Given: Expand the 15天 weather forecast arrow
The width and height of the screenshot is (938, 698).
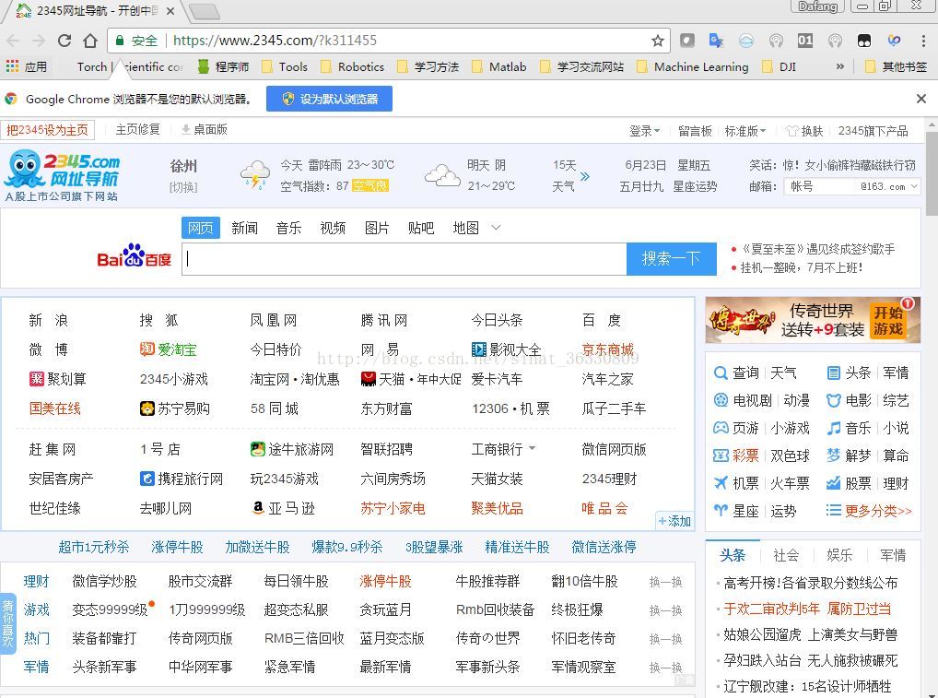Looking at the screenshot, I should [x=585, y=176].
